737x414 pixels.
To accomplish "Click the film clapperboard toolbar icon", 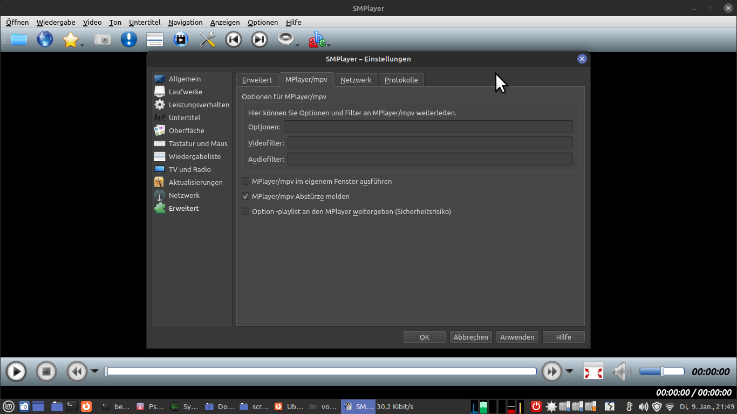I will (181, 39).
